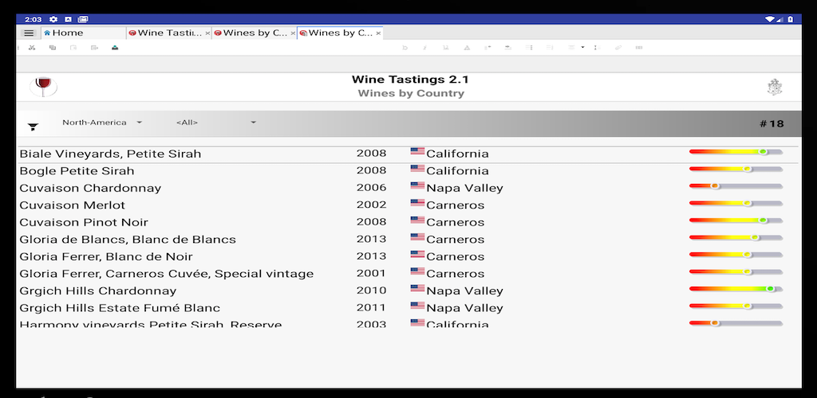Click Napa Valley in Grgich Hills Estate row
Screen dimensions: 817x398
click(x=465, y=308)
